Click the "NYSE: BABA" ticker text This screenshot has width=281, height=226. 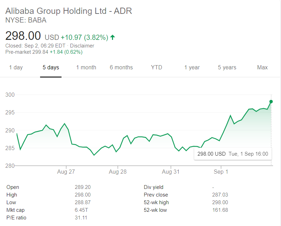25,20
